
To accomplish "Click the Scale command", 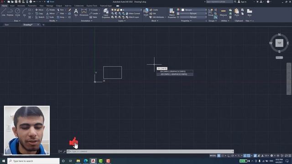I will click(x=50, y=17).
